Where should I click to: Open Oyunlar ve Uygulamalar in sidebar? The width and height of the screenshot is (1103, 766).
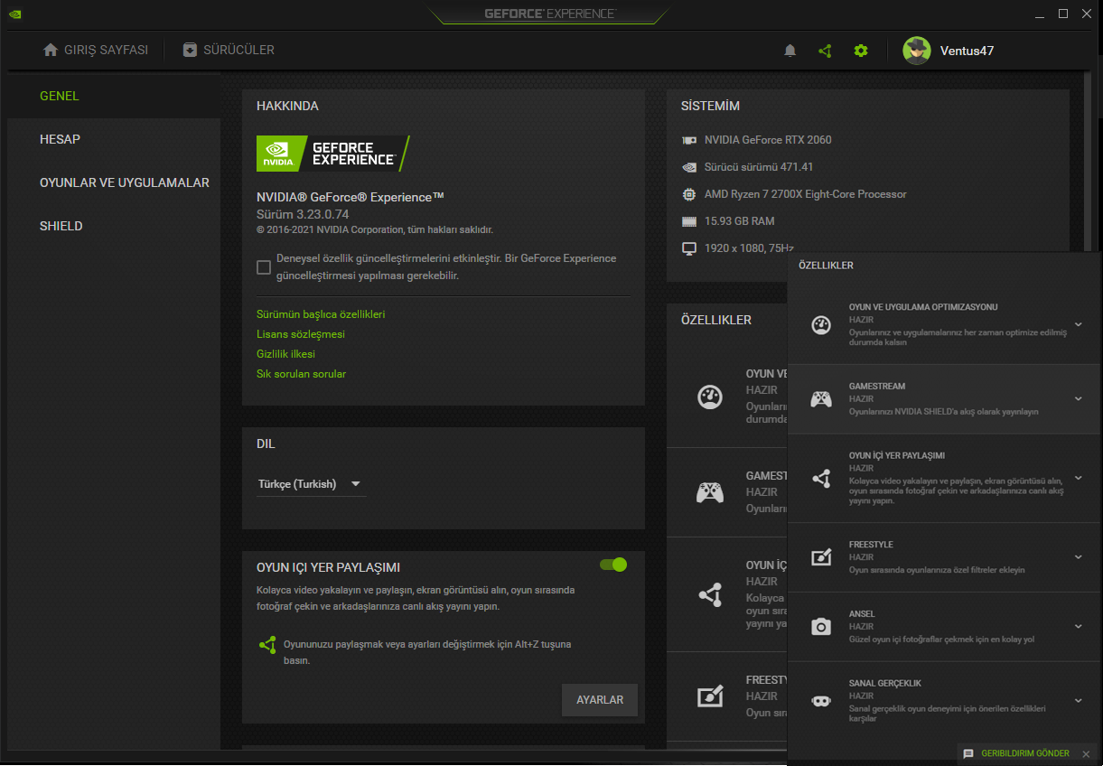pyautogui.click(x=114, y=182)
